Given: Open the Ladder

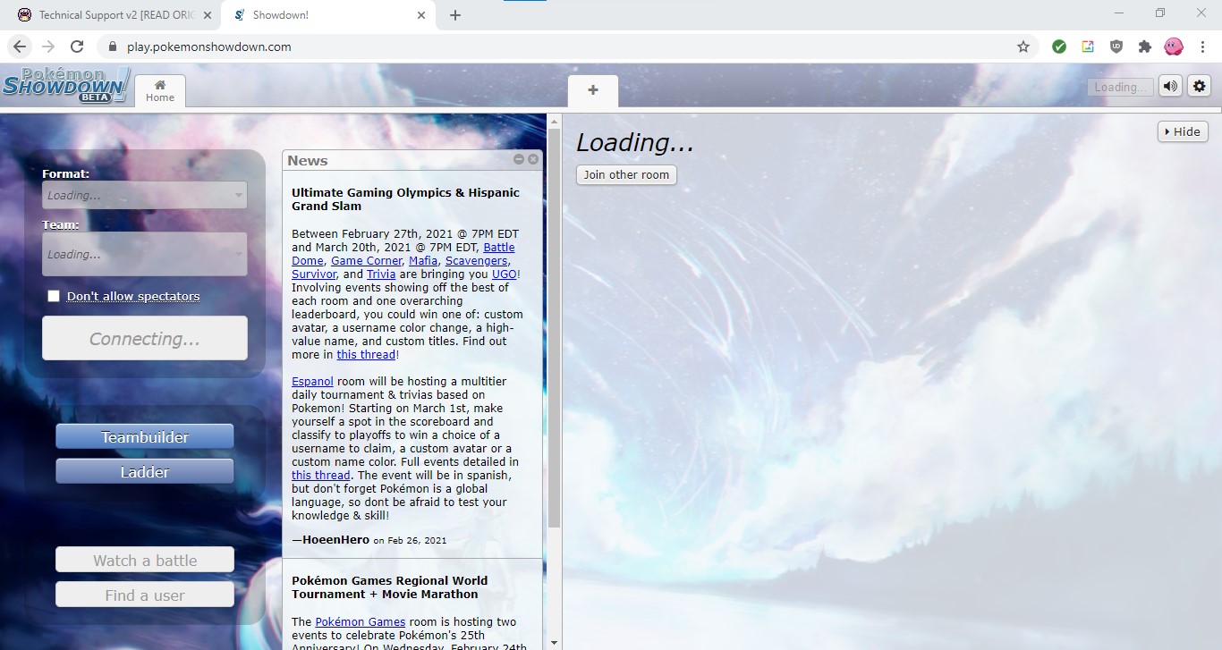Looking at the screenshot, I should 145,471.
